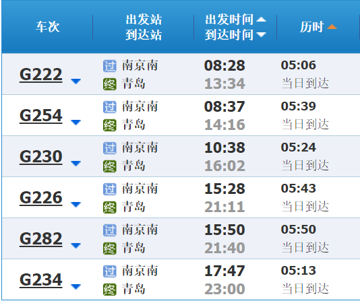Viewport: 360px width, 301px height.
Task: Click the 过 icon in G226 row
Action: (109, 189)
